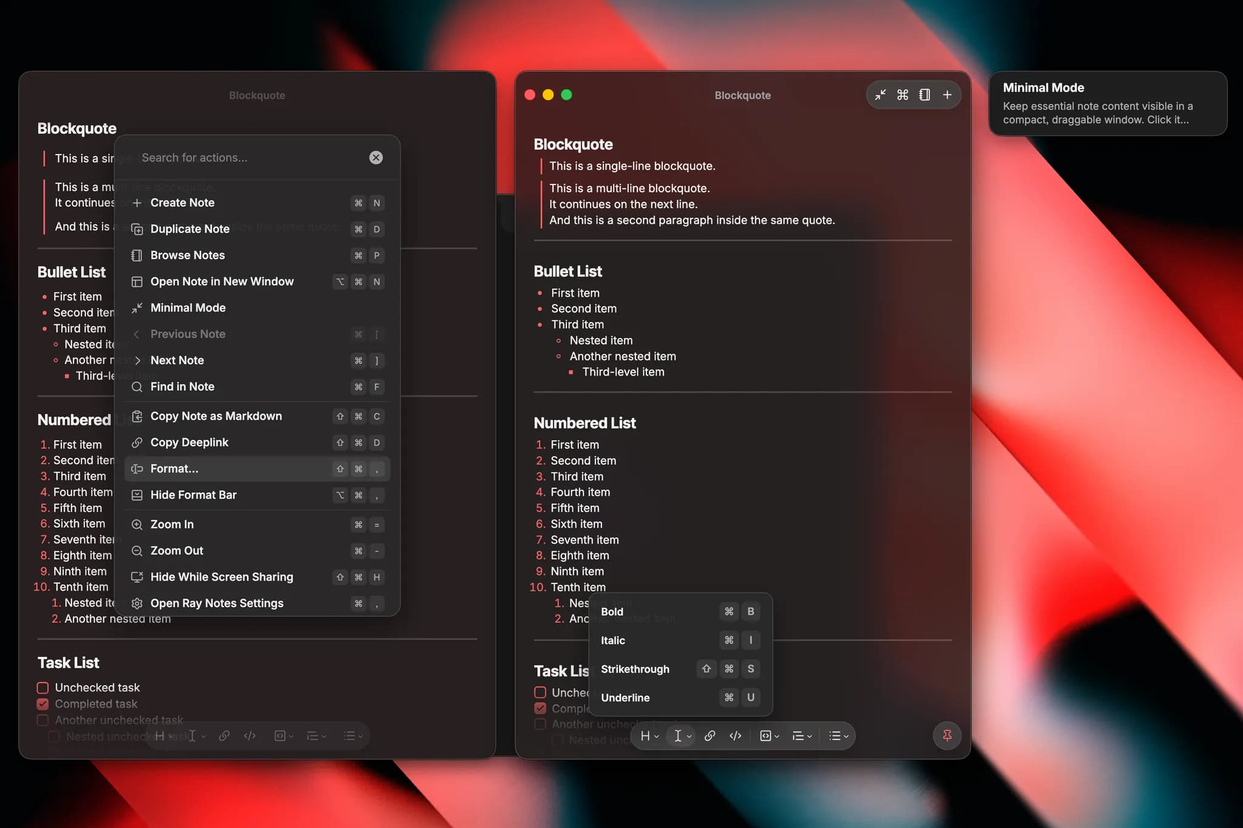Click the Blockquote title of right window
1243x828 pixels.
(742, 95)
